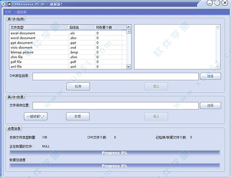Screen dimensions: 231x178
Task: Click 选择 button next to CHK所在目录 field
Action: (x=211, y=76)
